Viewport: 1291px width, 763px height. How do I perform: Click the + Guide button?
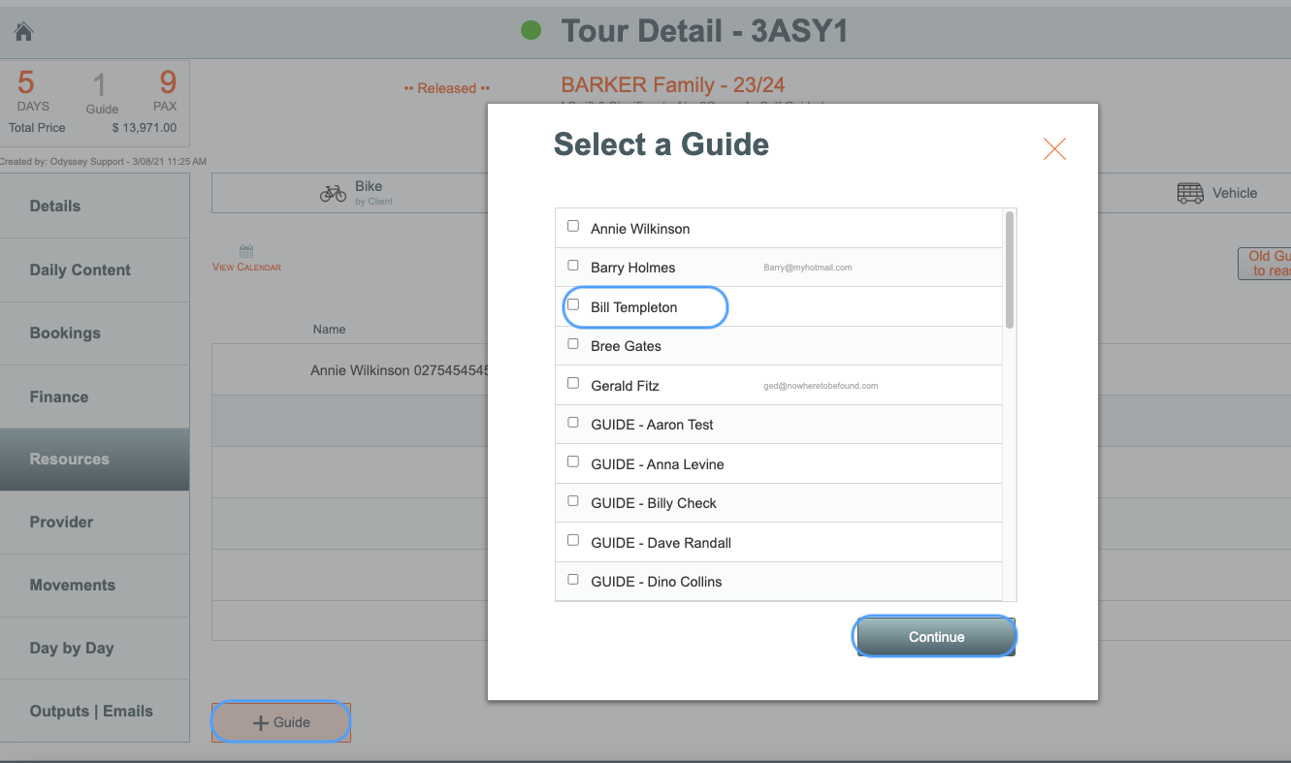coord(281,722)
